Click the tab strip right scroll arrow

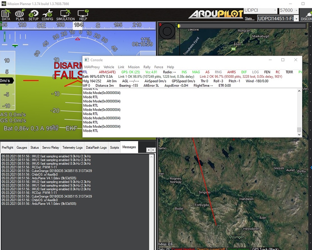153,150
